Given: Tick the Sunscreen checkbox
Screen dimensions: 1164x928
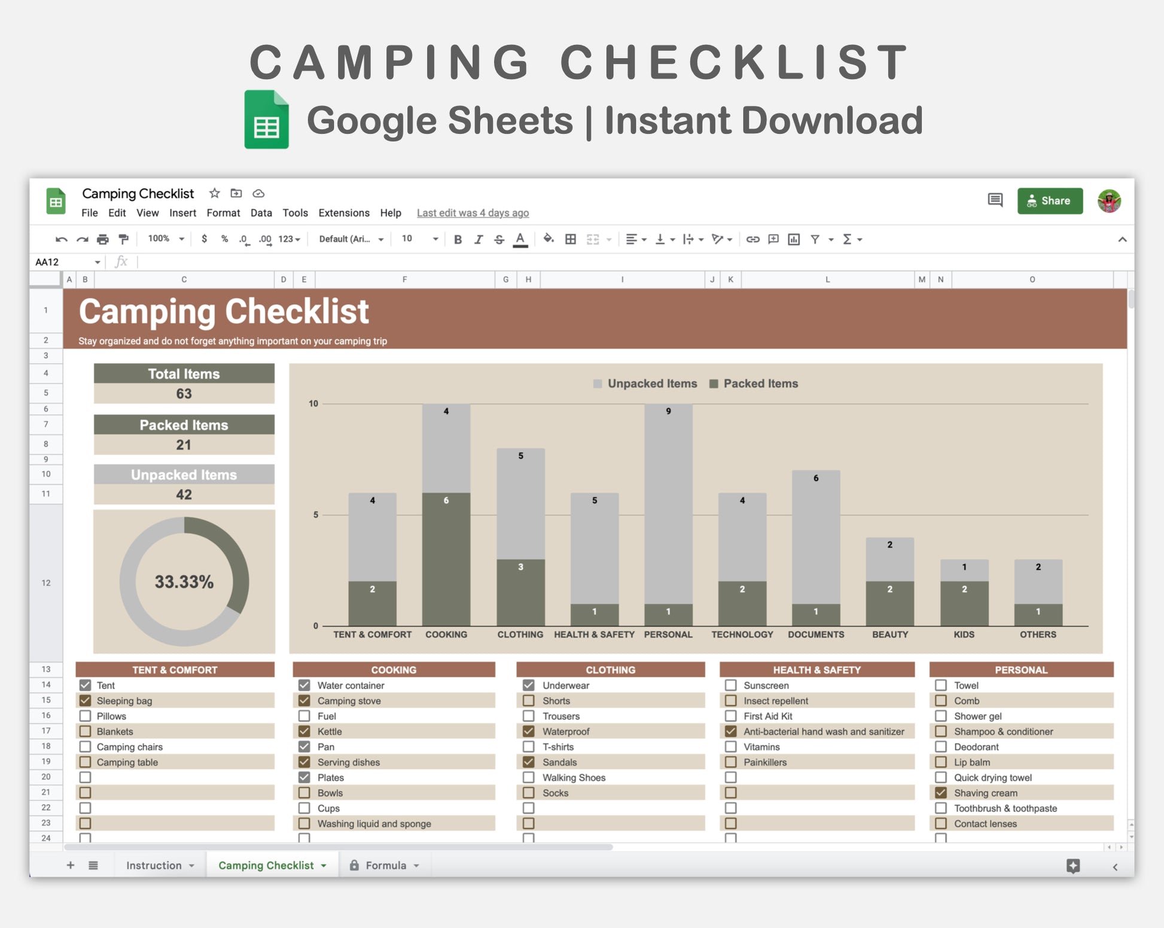Looking at the screenshot, I should pyautogui.click(x=730, y=685).
